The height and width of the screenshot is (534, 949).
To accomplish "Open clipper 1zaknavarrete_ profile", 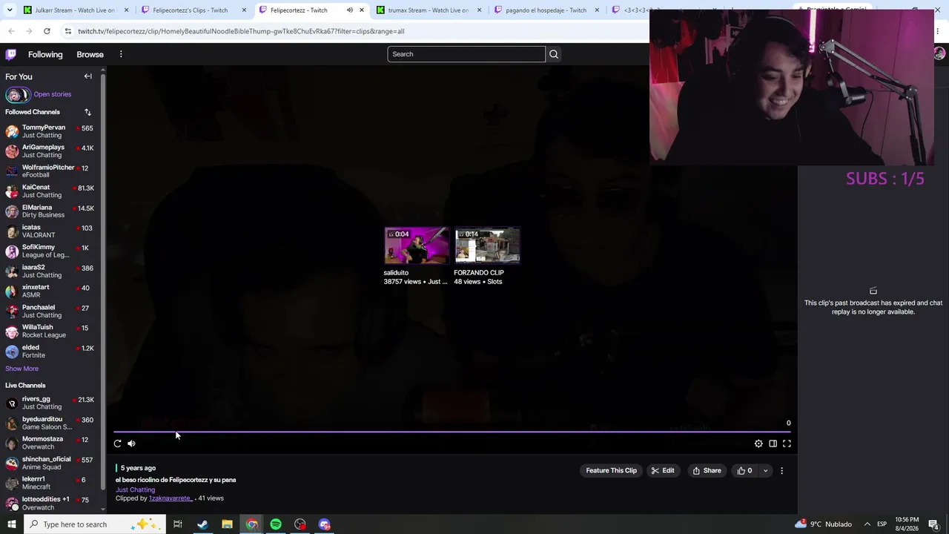I will pyautogui.click(x=171, y=498).
